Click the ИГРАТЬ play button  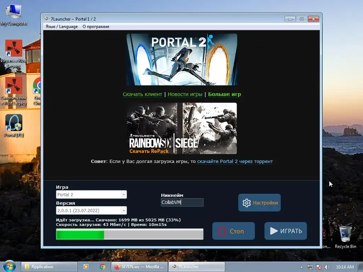click(286, 231)
